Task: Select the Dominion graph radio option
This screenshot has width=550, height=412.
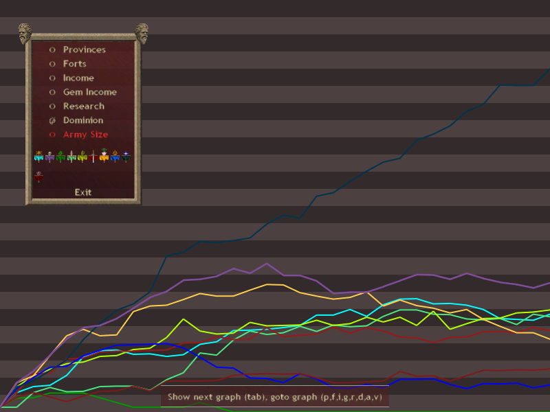Action: point(76,120)
